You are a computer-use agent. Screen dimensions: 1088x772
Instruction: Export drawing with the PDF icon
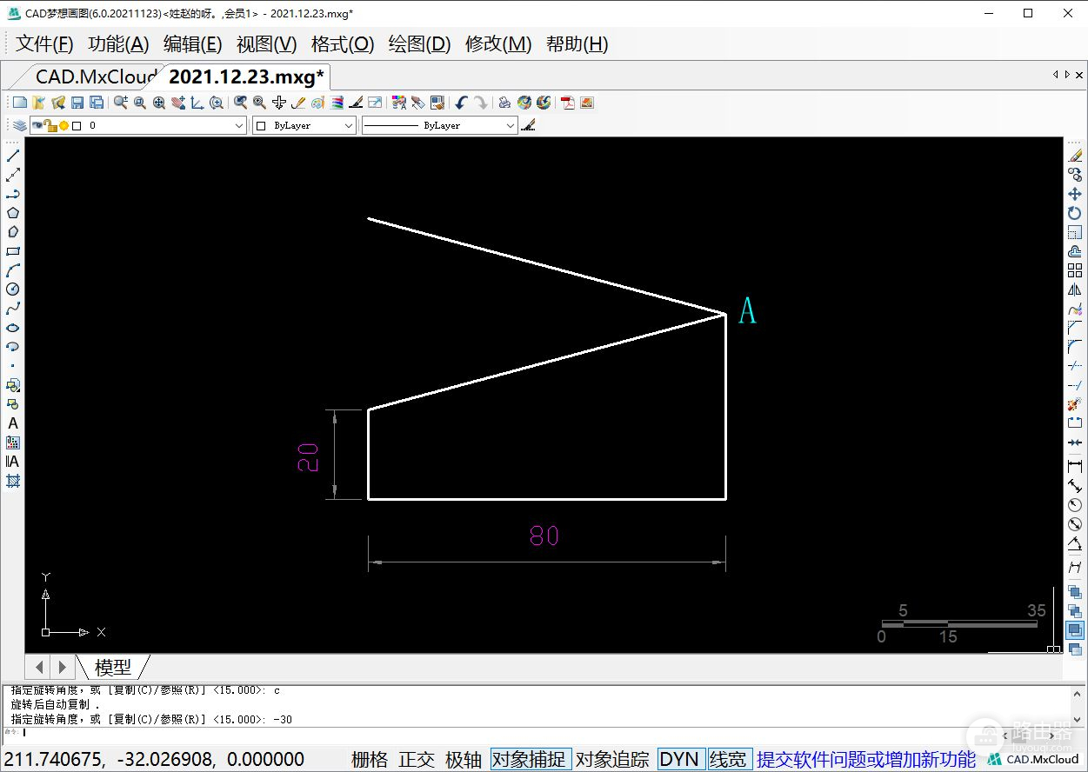(568, 103)
